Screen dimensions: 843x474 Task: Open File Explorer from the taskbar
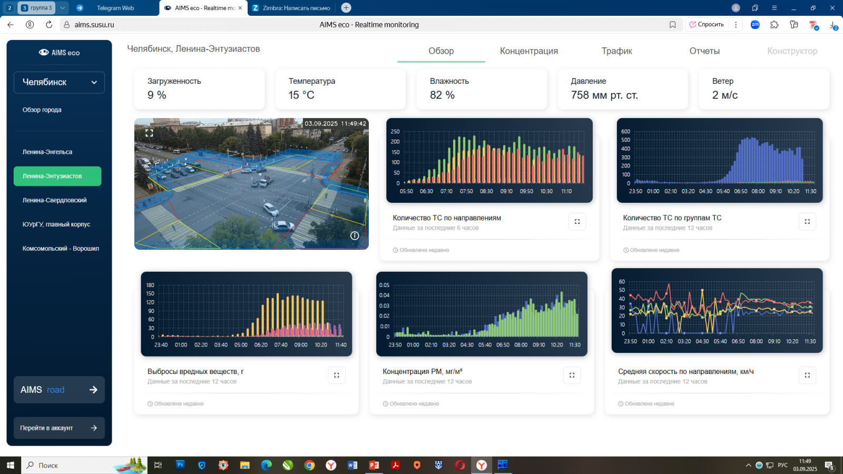(x=244, y=465)
